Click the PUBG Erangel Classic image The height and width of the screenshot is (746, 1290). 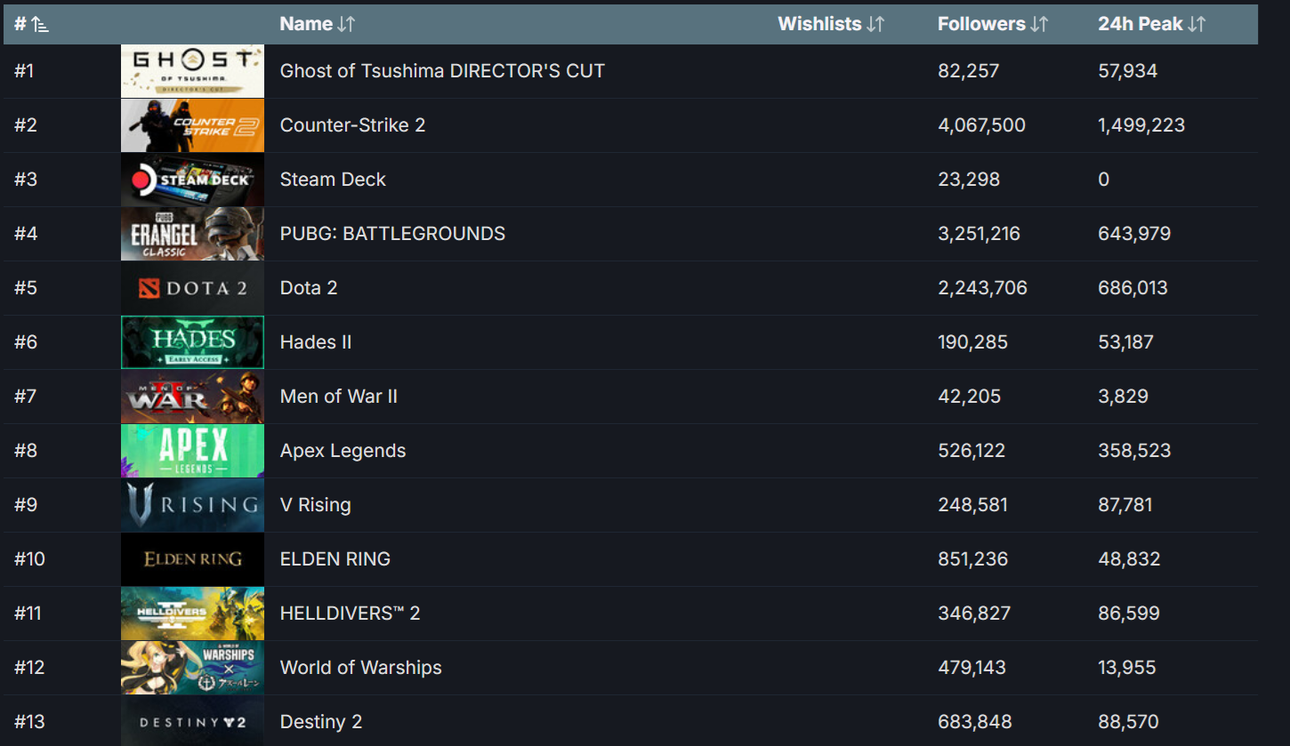coord(192,234)
